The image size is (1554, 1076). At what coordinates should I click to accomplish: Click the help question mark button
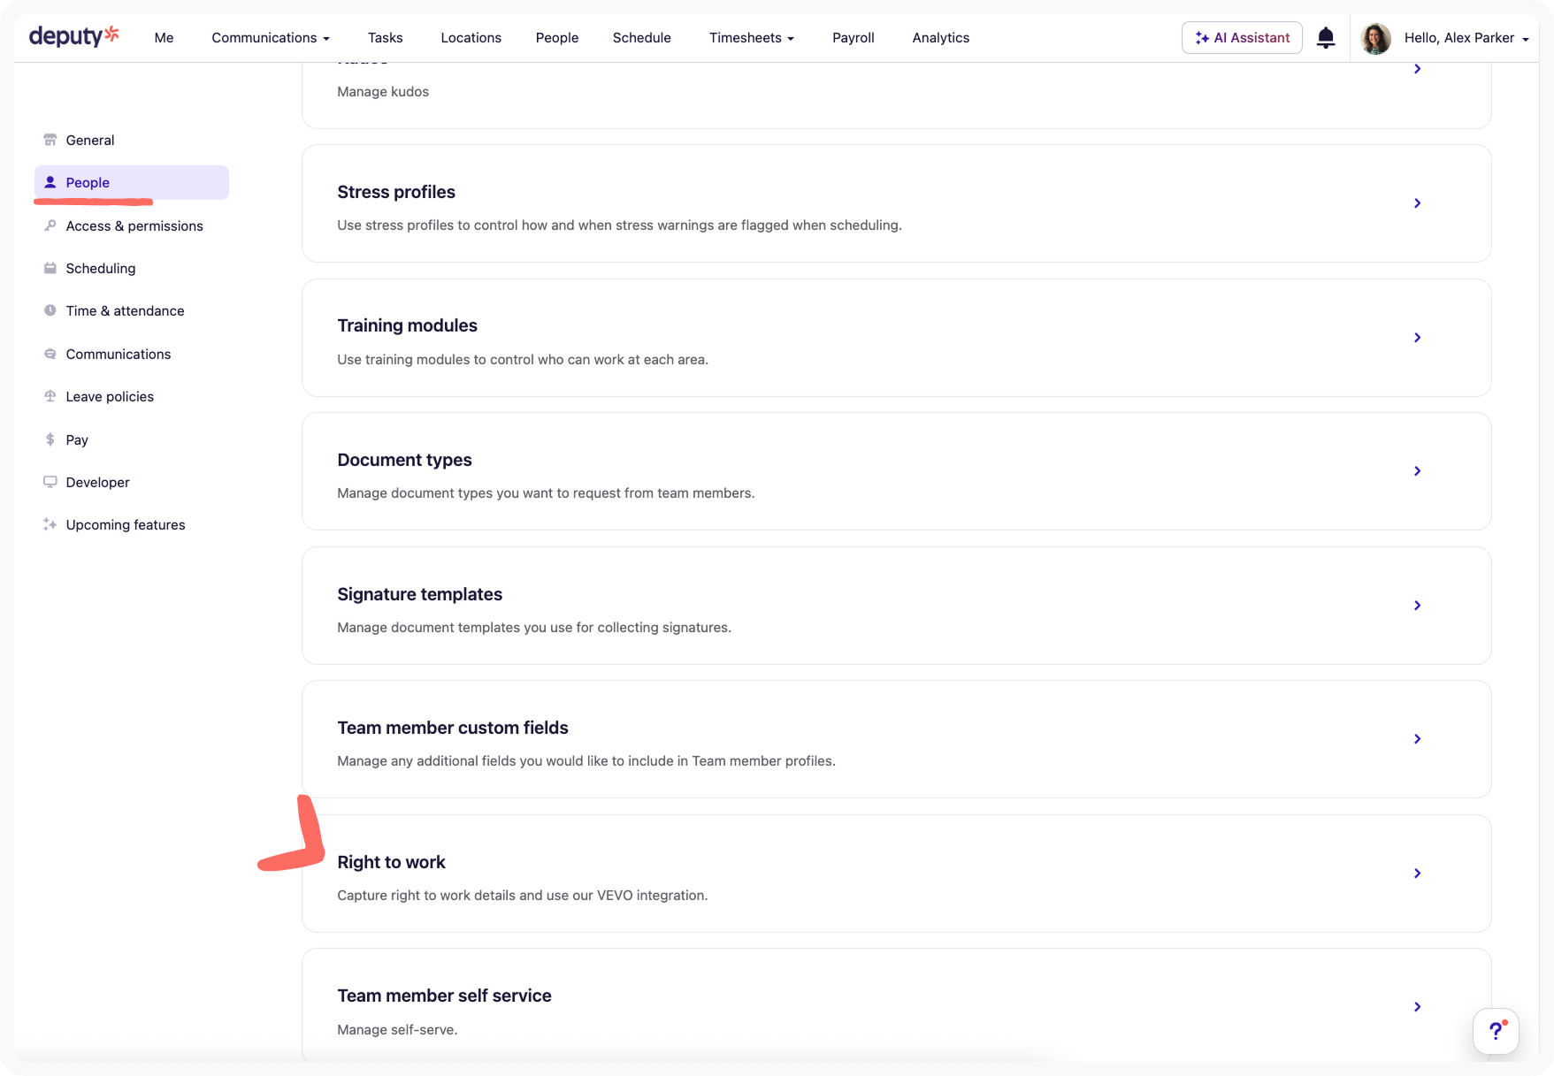1496,1031
